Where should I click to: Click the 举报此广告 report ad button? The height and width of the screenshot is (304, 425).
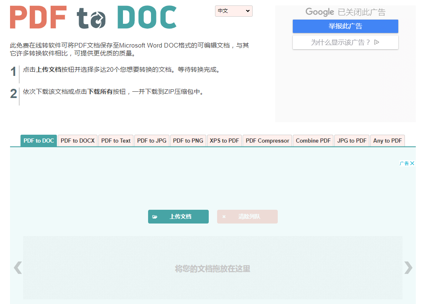pos(346,26)
